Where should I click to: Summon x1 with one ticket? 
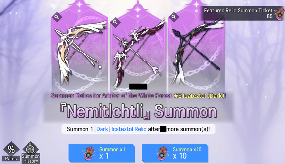102,153
